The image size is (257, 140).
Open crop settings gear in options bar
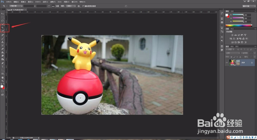(79, 6)
